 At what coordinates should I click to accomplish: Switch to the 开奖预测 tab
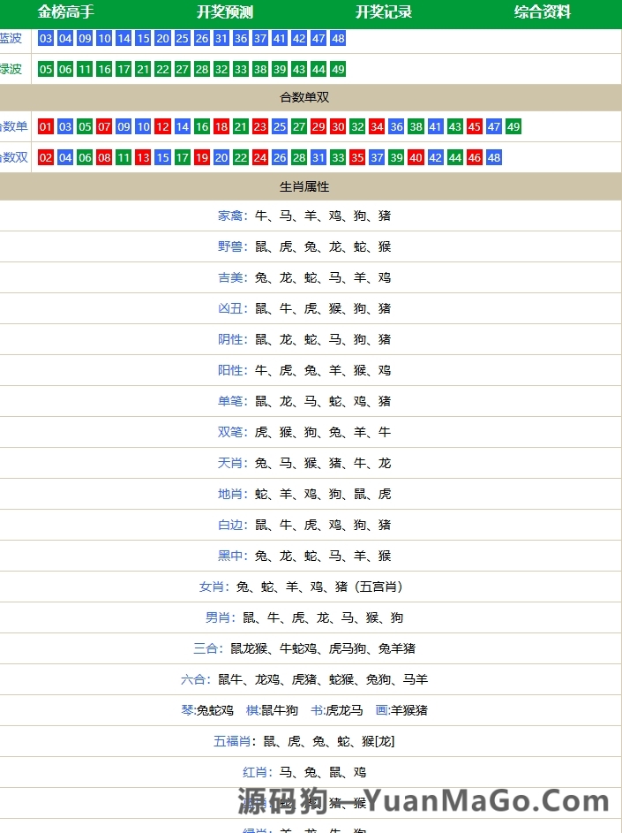click(x=225, y=12)
